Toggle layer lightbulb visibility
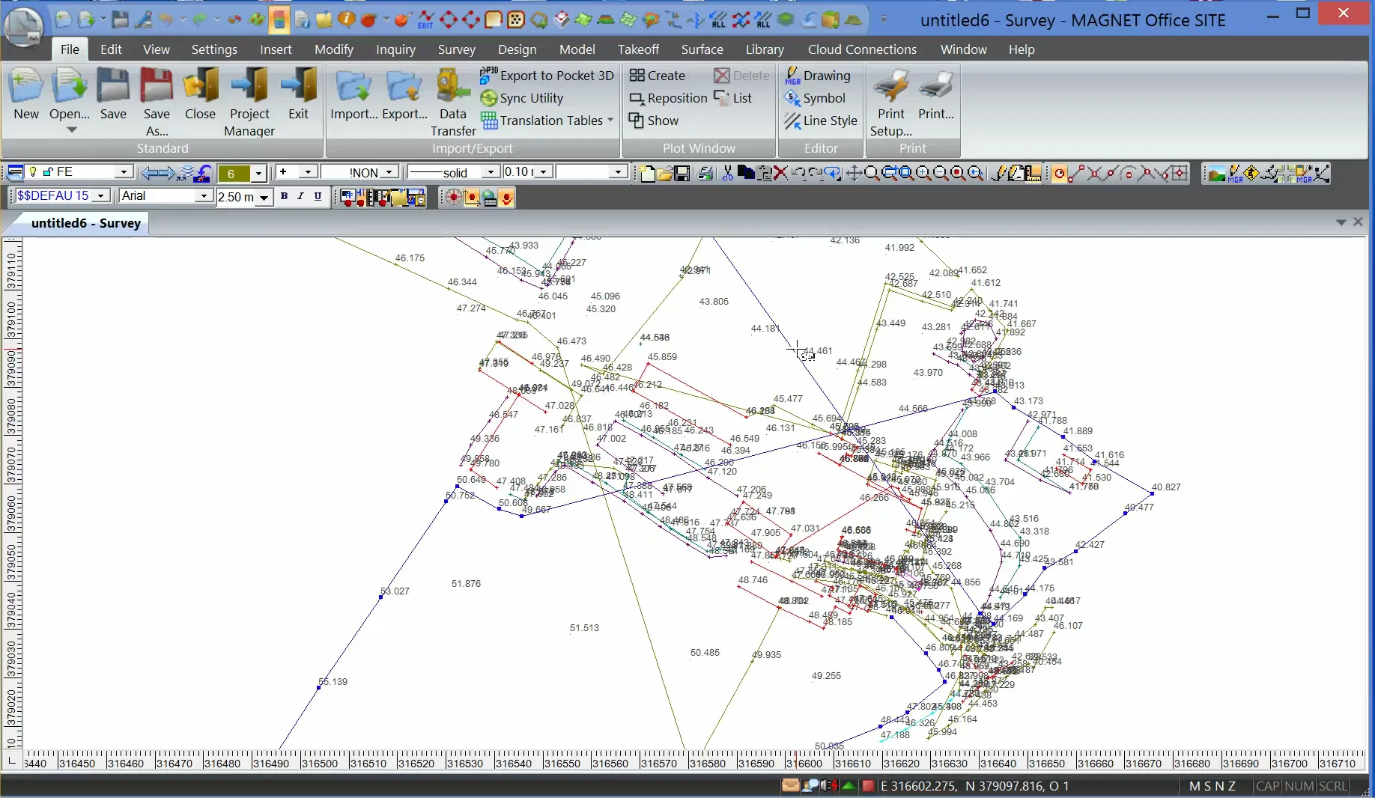 (x=33, y=172)
